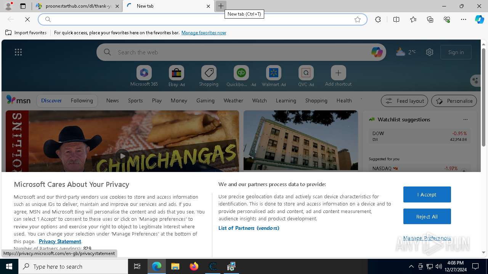Click Reject All cookies button
Image resolution: width=488 pixels, height=274 pixels.
coord(427,217)
